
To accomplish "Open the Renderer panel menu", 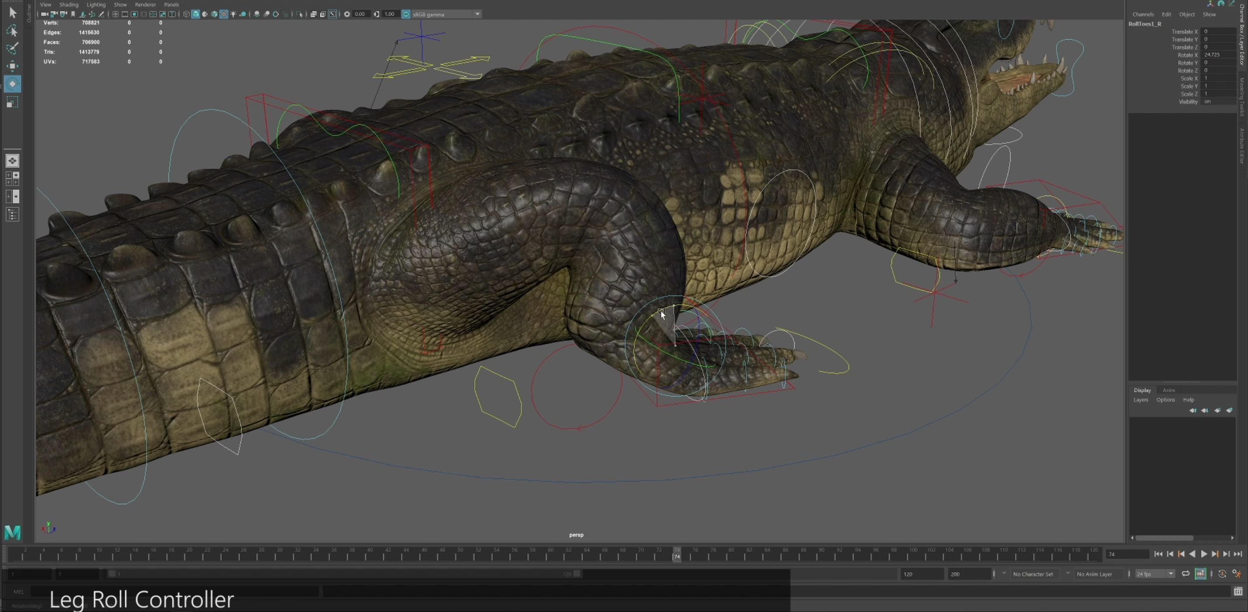I will (145, 4).
